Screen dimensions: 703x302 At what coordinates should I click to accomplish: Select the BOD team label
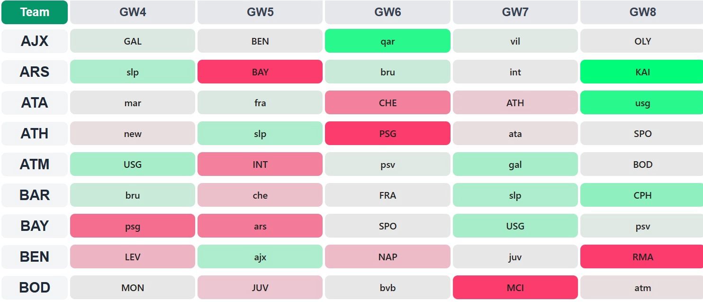[35, 288]
